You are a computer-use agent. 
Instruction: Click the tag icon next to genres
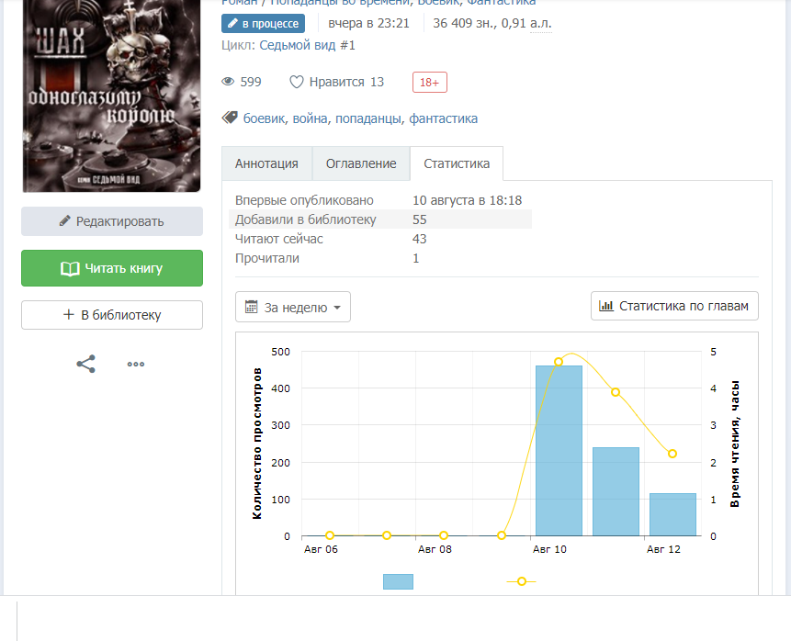(x=230, y=118)
